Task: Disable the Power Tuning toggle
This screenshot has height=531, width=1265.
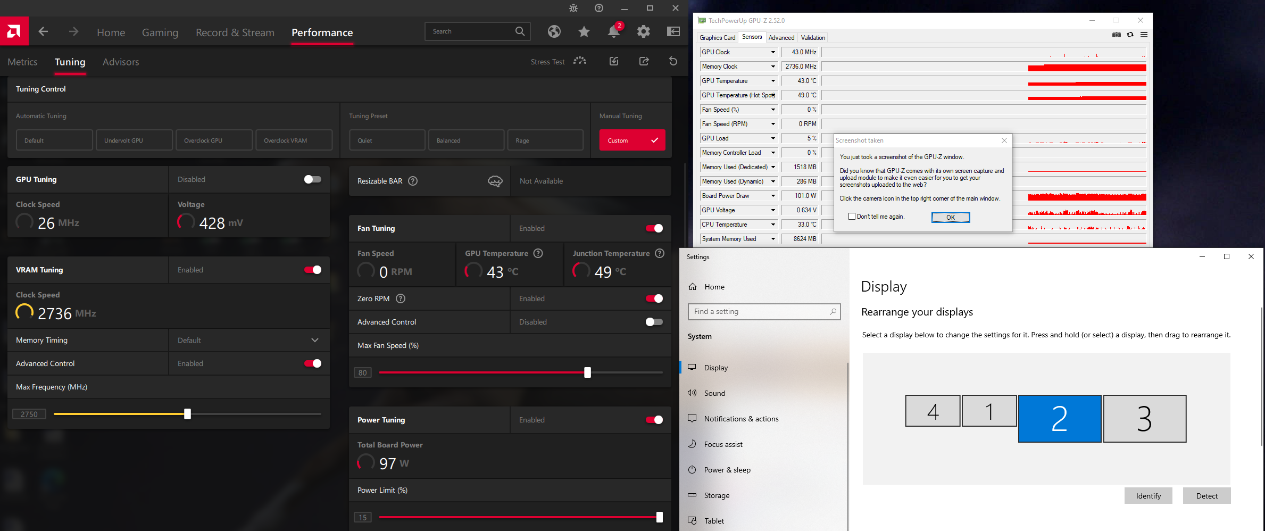Action: coord(654,420)
